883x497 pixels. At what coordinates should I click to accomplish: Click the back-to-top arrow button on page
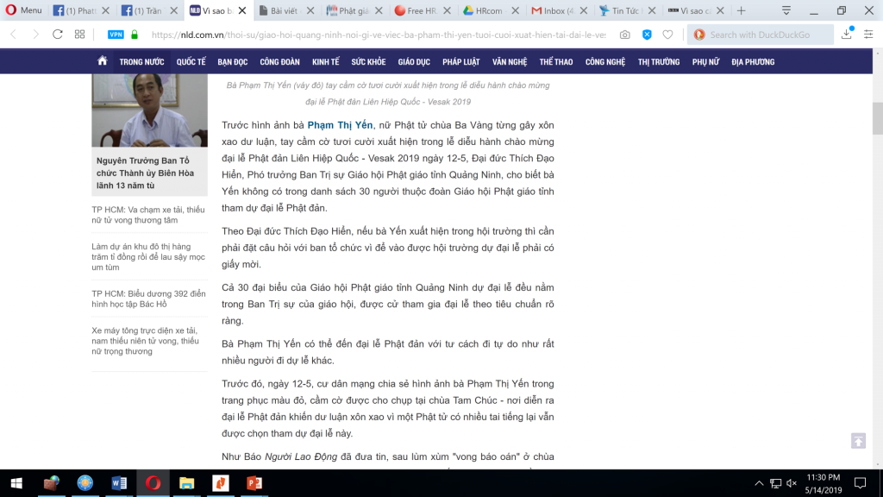coord(857,441)
